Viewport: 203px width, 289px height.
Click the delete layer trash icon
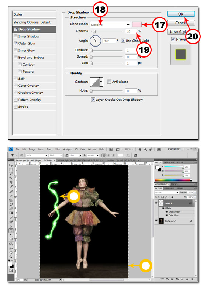[192, 279]
